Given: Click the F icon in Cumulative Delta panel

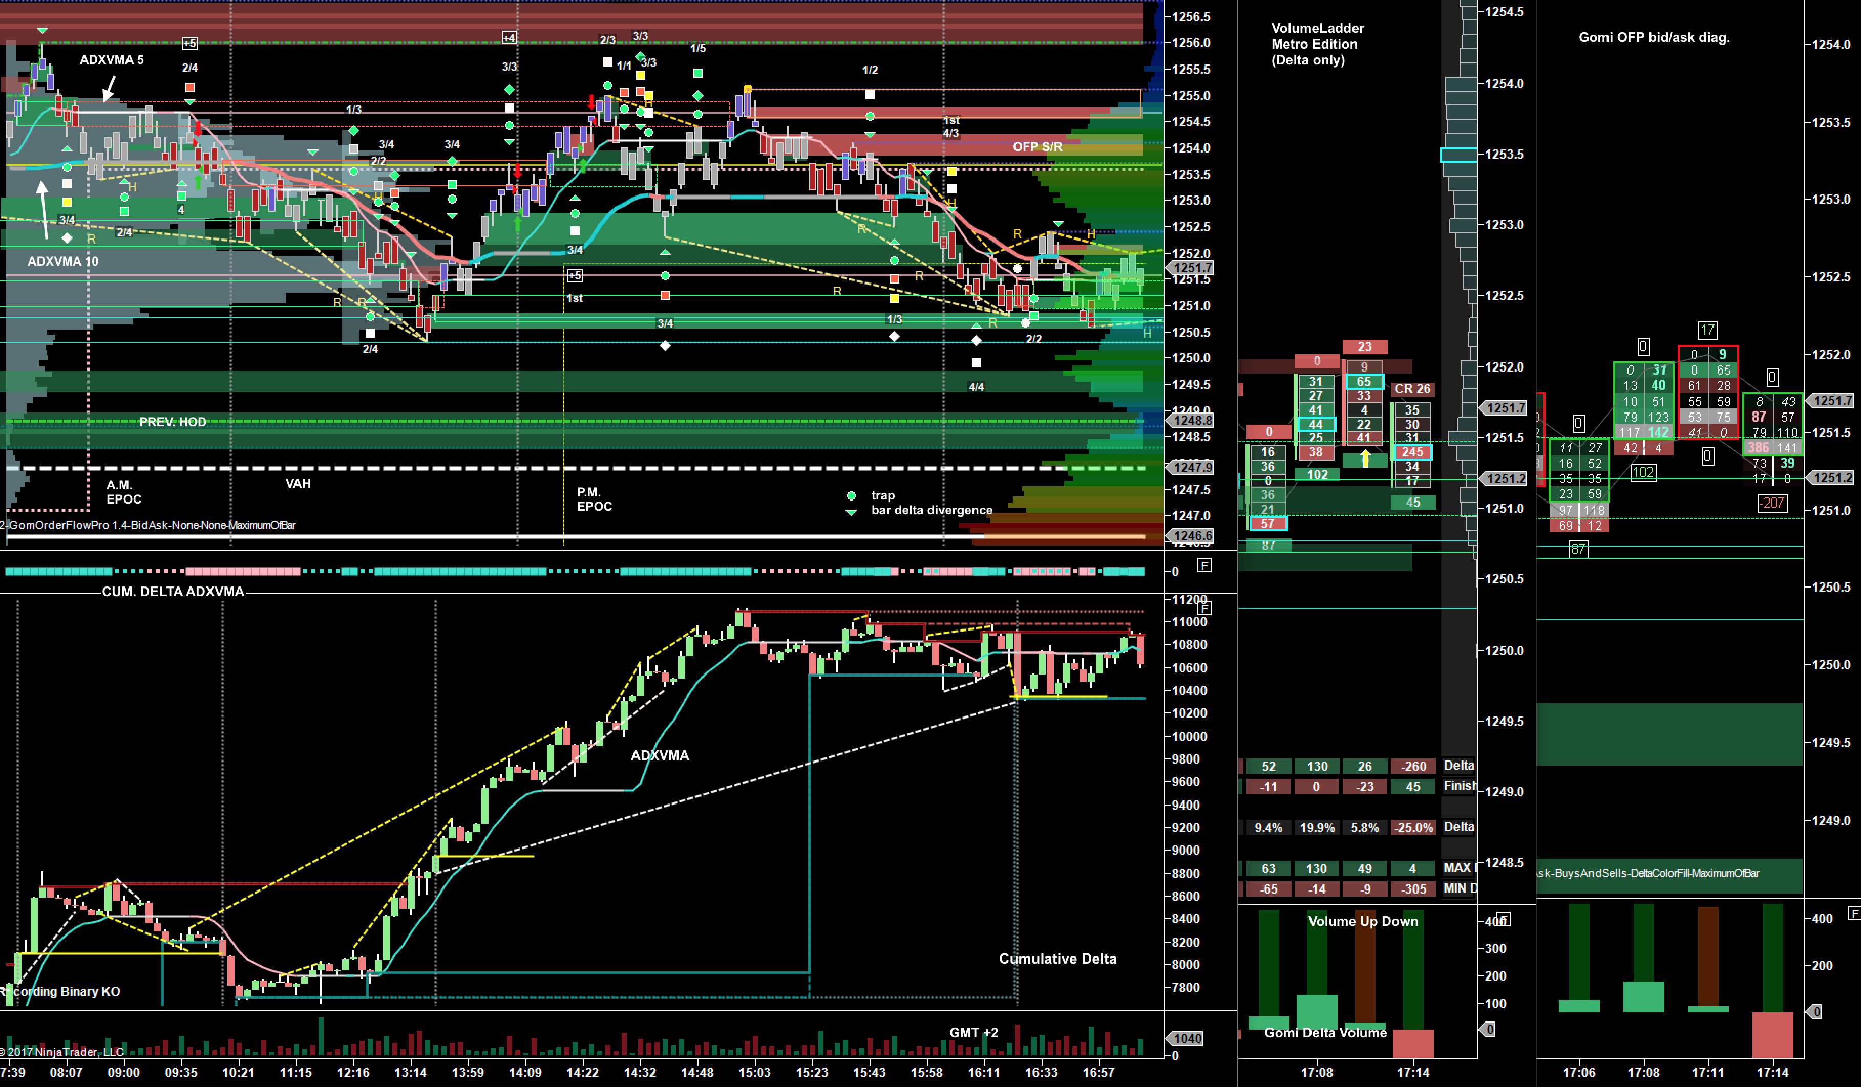Looking at the screenshot, I should tap(1204, 608).
